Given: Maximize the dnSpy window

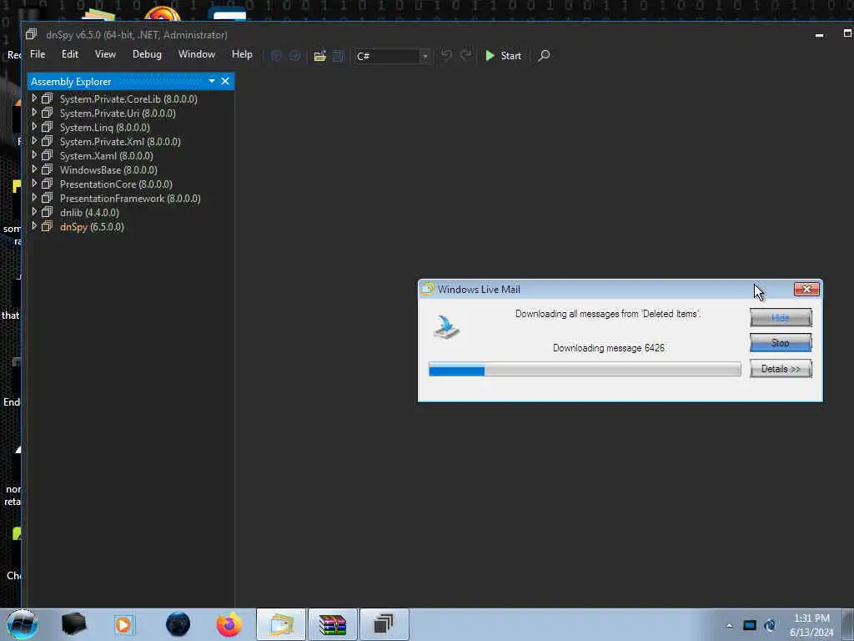Looking at the screenshot, I should click(847, 33).
